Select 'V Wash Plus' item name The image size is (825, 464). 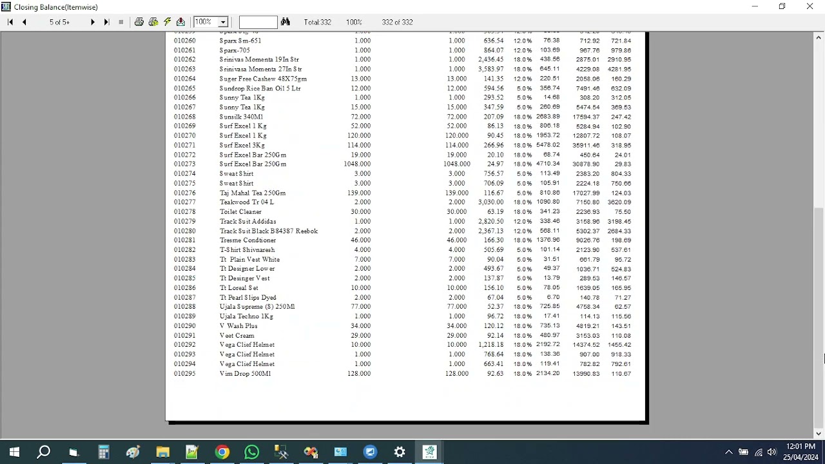pyautogui.click(x=238, y=326)
